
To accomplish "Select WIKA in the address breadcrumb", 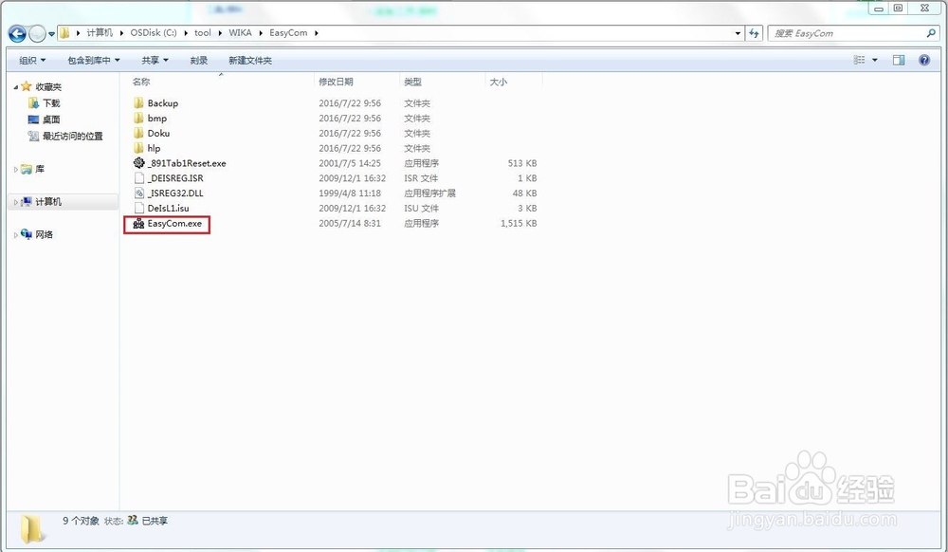I will click(240, 32).
